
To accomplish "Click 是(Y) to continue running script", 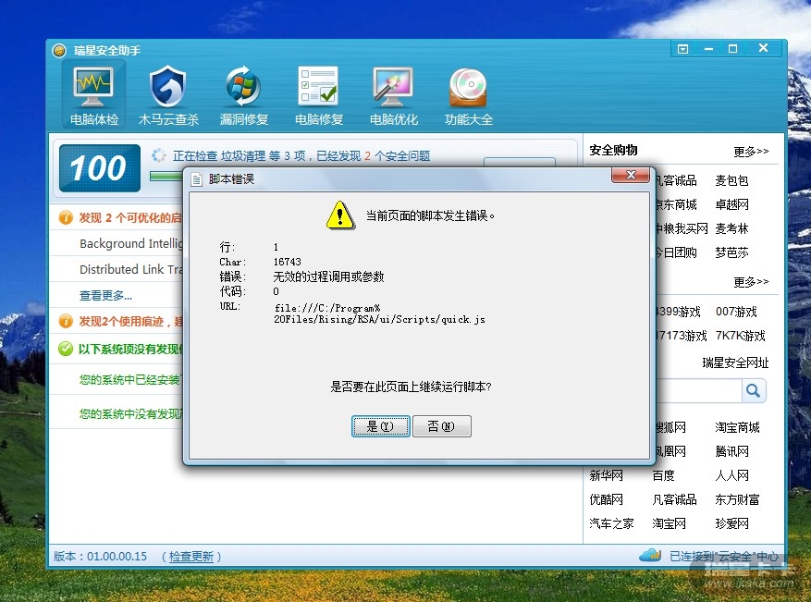I will point(381,426).
